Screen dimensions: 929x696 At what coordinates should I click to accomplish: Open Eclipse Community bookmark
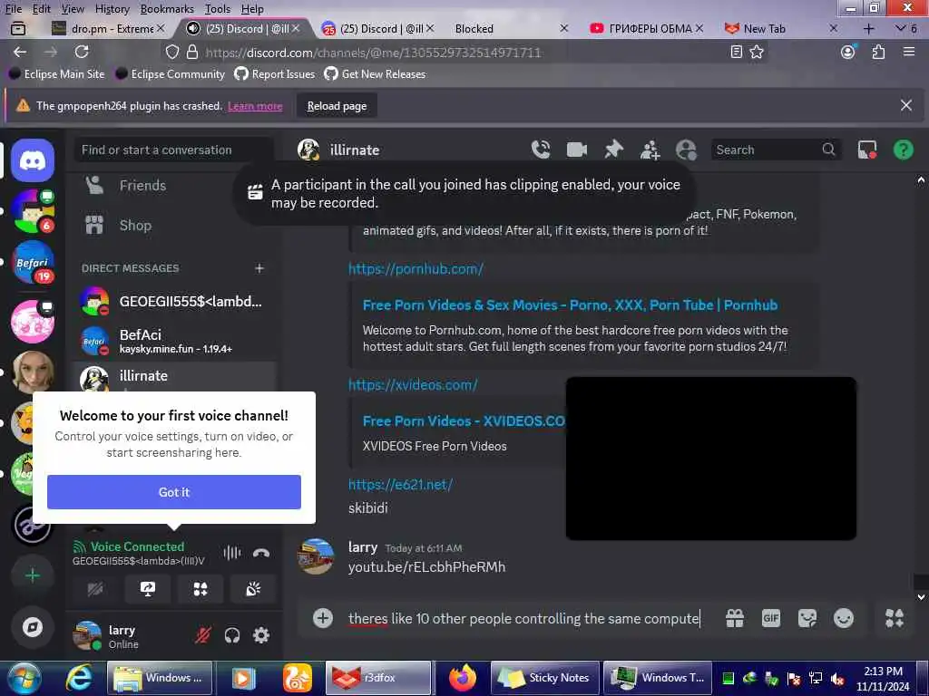[x=170, y=74]
